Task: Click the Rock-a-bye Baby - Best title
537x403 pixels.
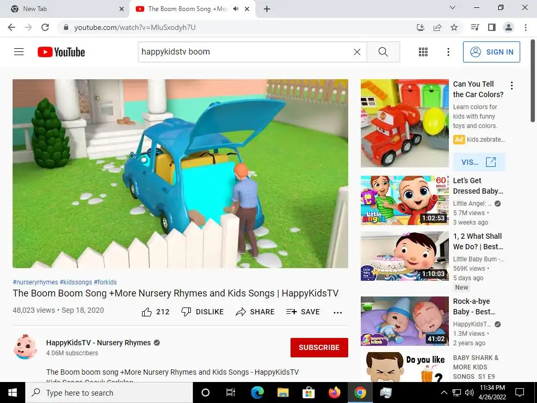Action: 474,306
